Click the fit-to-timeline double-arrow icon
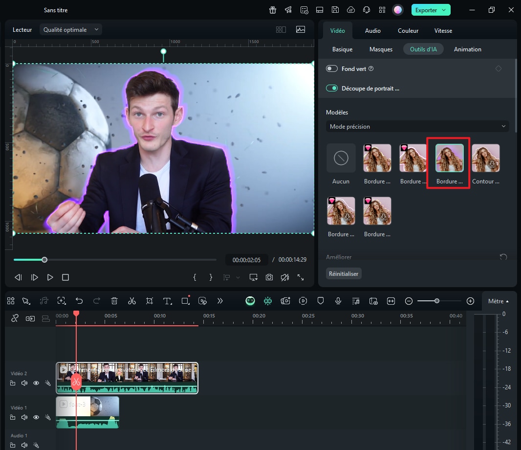The width and height of the screenshot is (521, 450). [x=391, y=301]
